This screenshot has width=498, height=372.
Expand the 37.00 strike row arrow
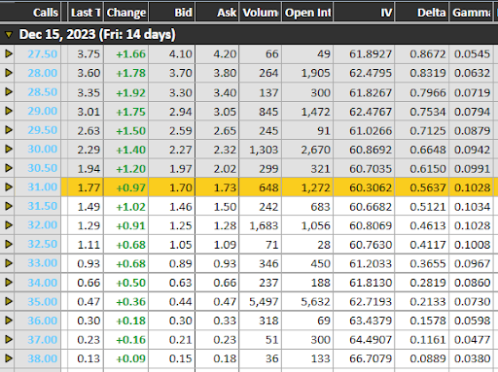(x=9, y=339)
